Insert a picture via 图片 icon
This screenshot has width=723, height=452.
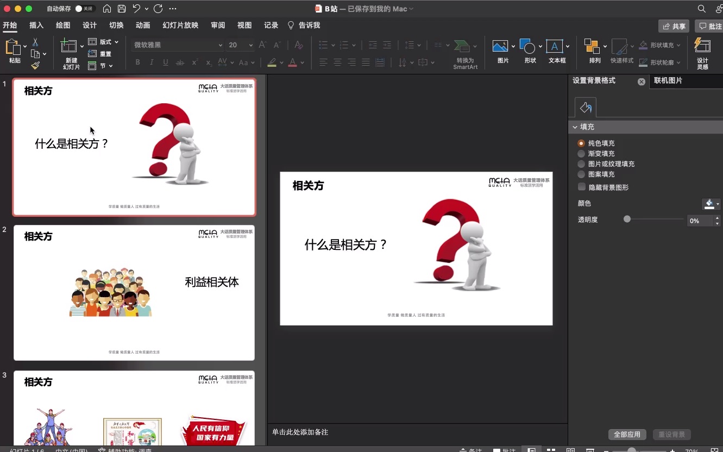pyautogui.click(x=500, y=46)
